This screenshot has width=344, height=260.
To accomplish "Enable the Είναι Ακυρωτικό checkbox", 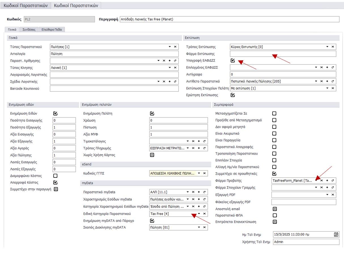I will (x=274, y=134).
